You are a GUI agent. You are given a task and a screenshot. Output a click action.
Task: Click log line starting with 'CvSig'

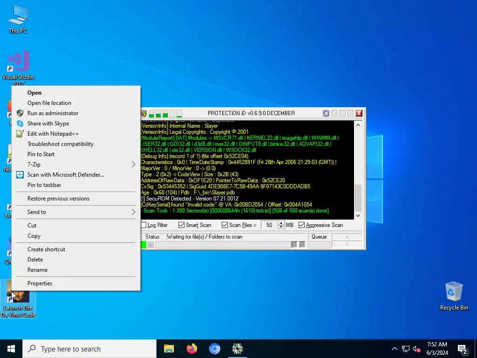[x=225, y=186]
